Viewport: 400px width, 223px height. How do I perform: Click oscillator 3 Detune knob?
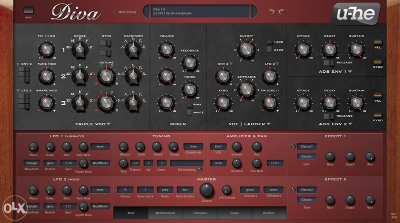106,103
